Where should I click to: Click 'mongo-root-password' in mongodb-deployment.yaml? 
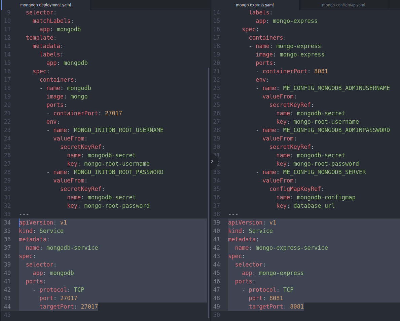coord(117,206)
